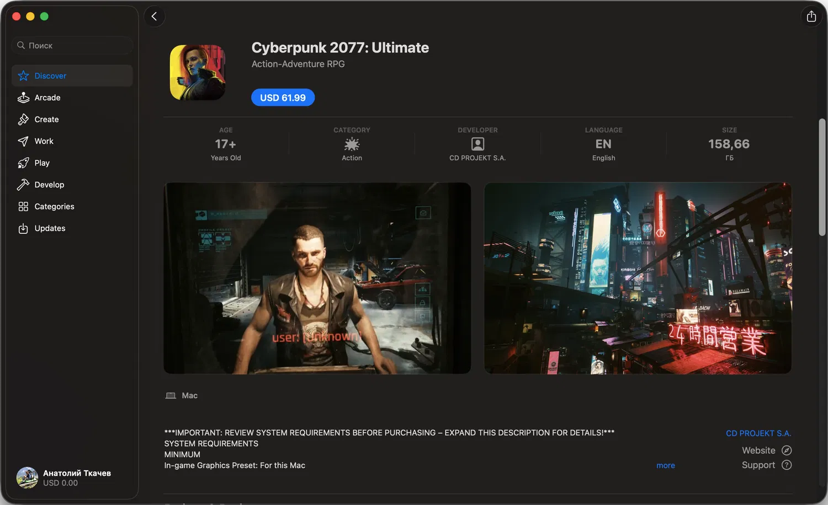Click the search magnifier icon

(x=21, y=45)
